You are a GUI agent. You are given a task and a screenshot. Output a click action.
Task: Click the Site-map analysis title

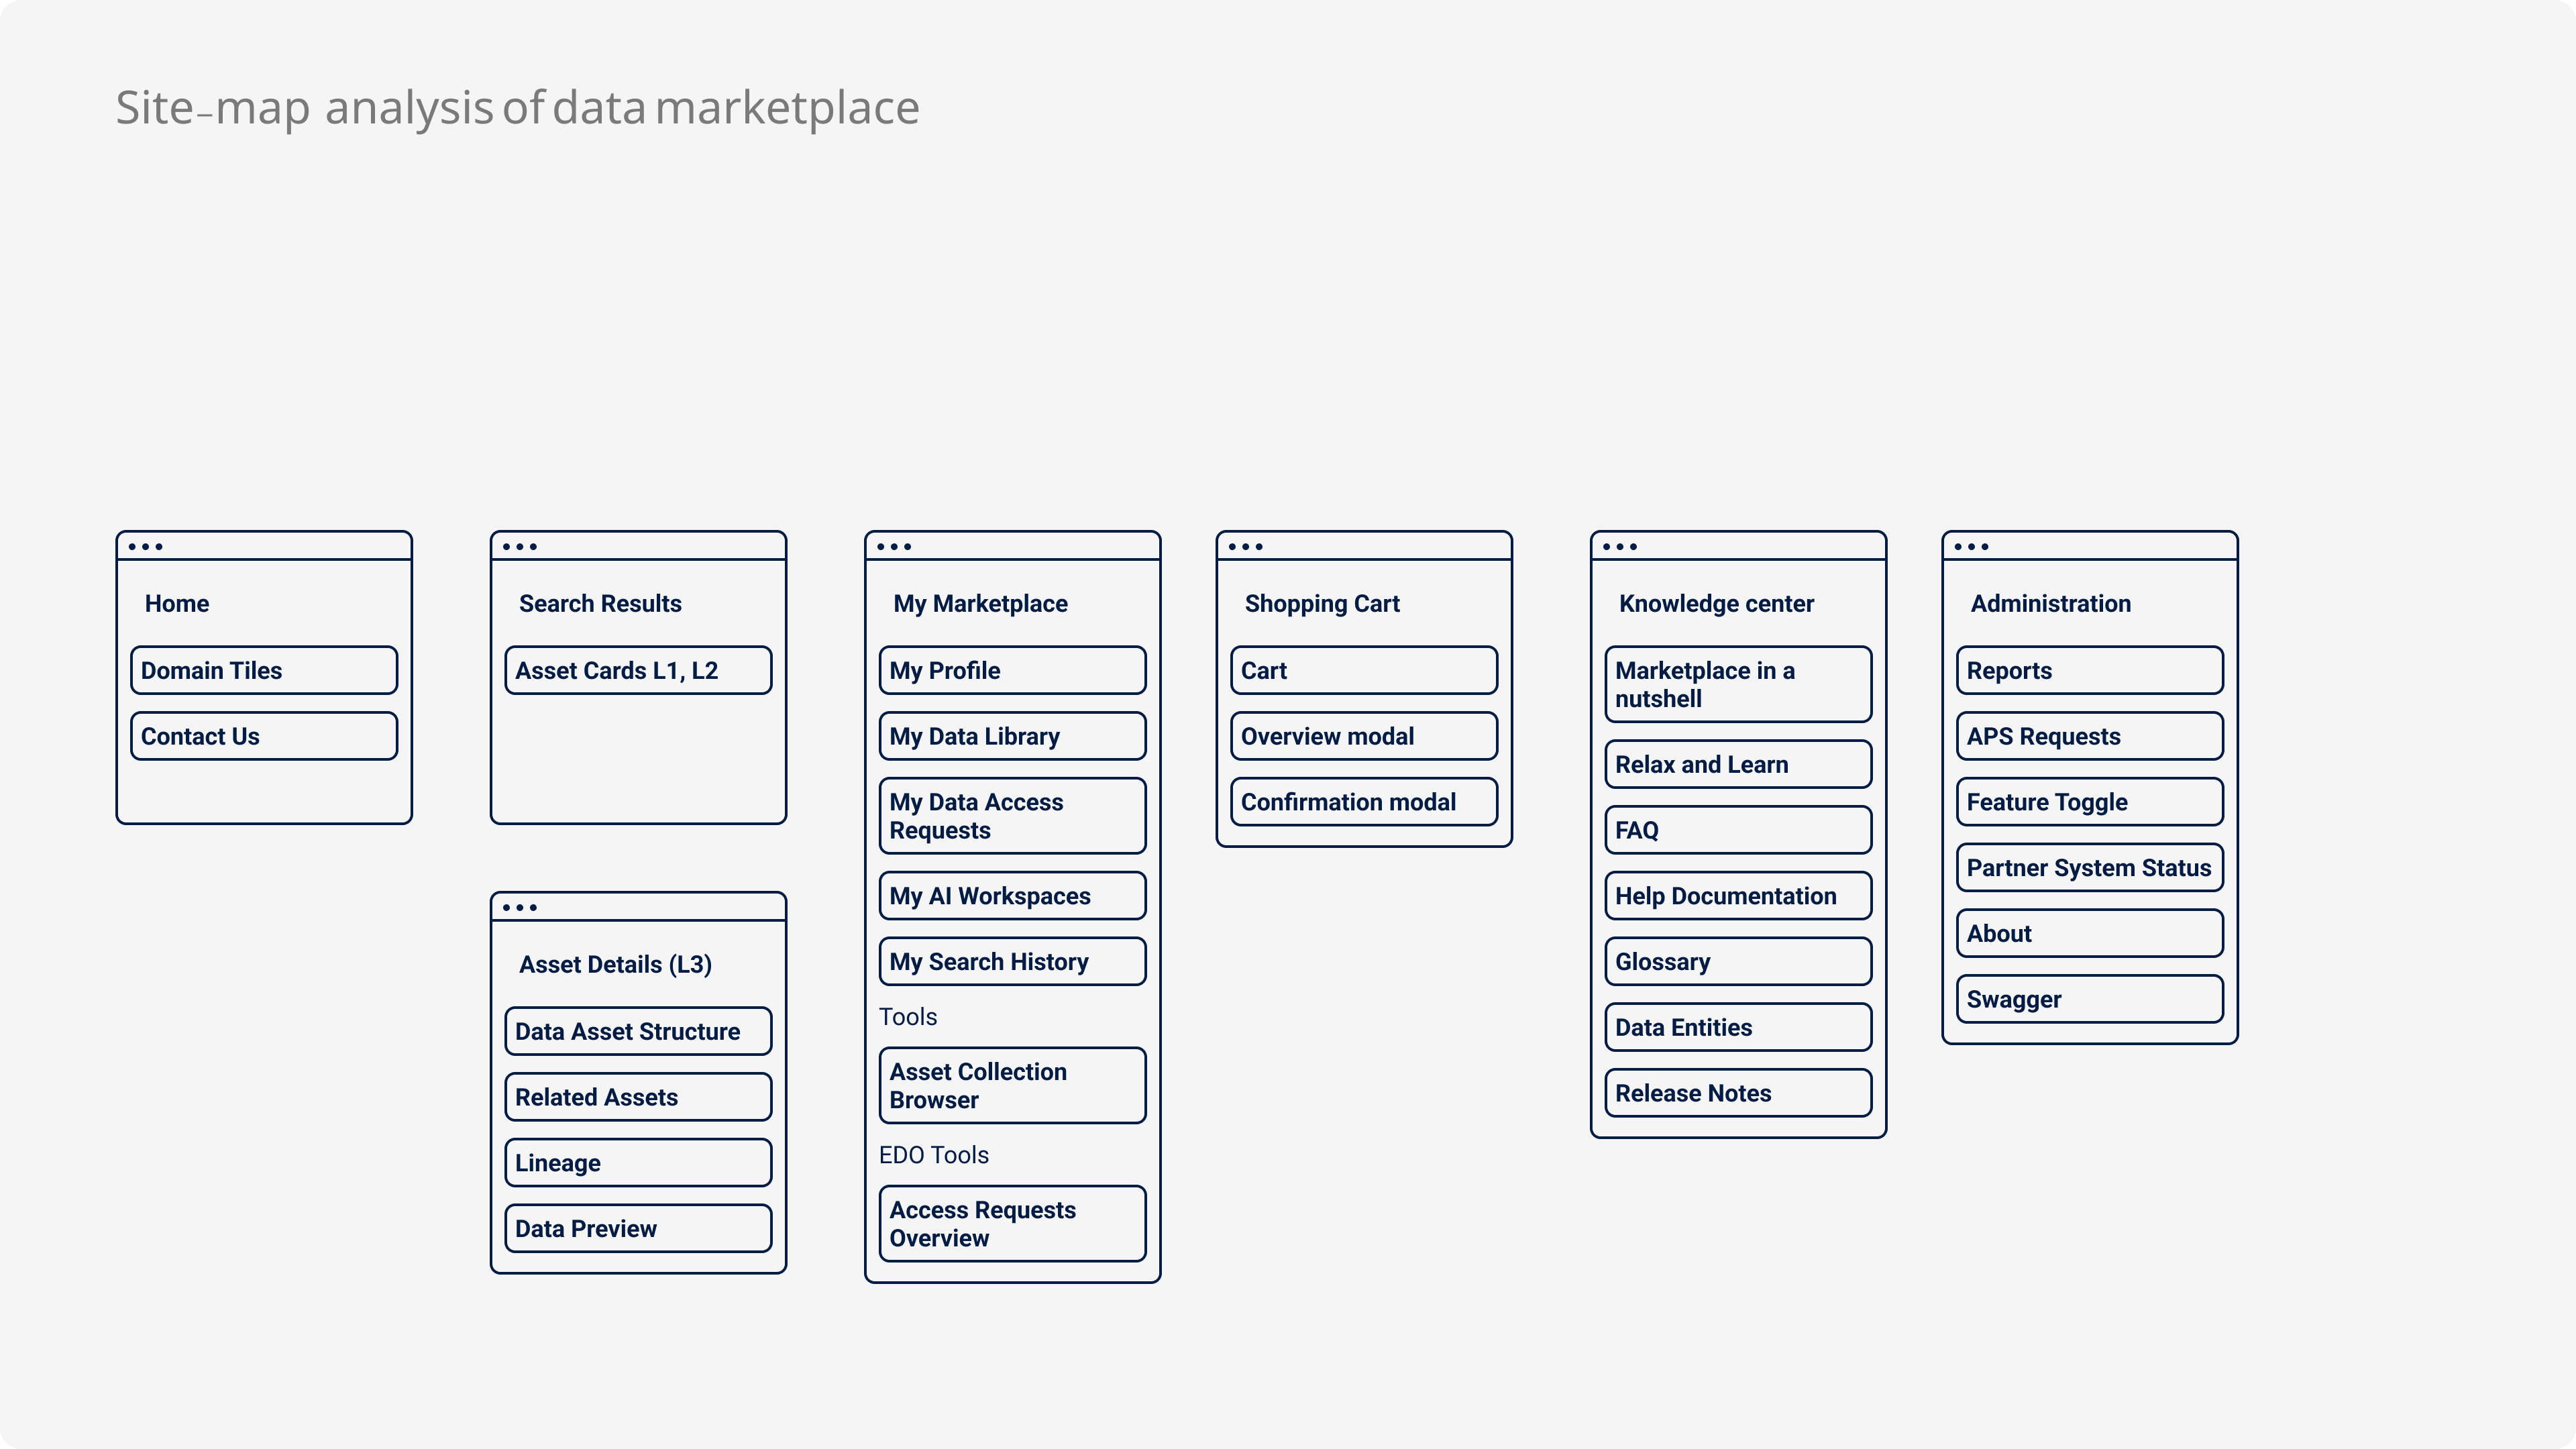pyautogui.click(x=517, y=108)
